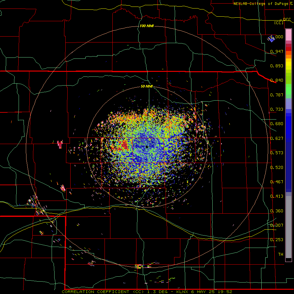
Task: Click the red echo cluster west of radar
Action: tap(124, 145)
